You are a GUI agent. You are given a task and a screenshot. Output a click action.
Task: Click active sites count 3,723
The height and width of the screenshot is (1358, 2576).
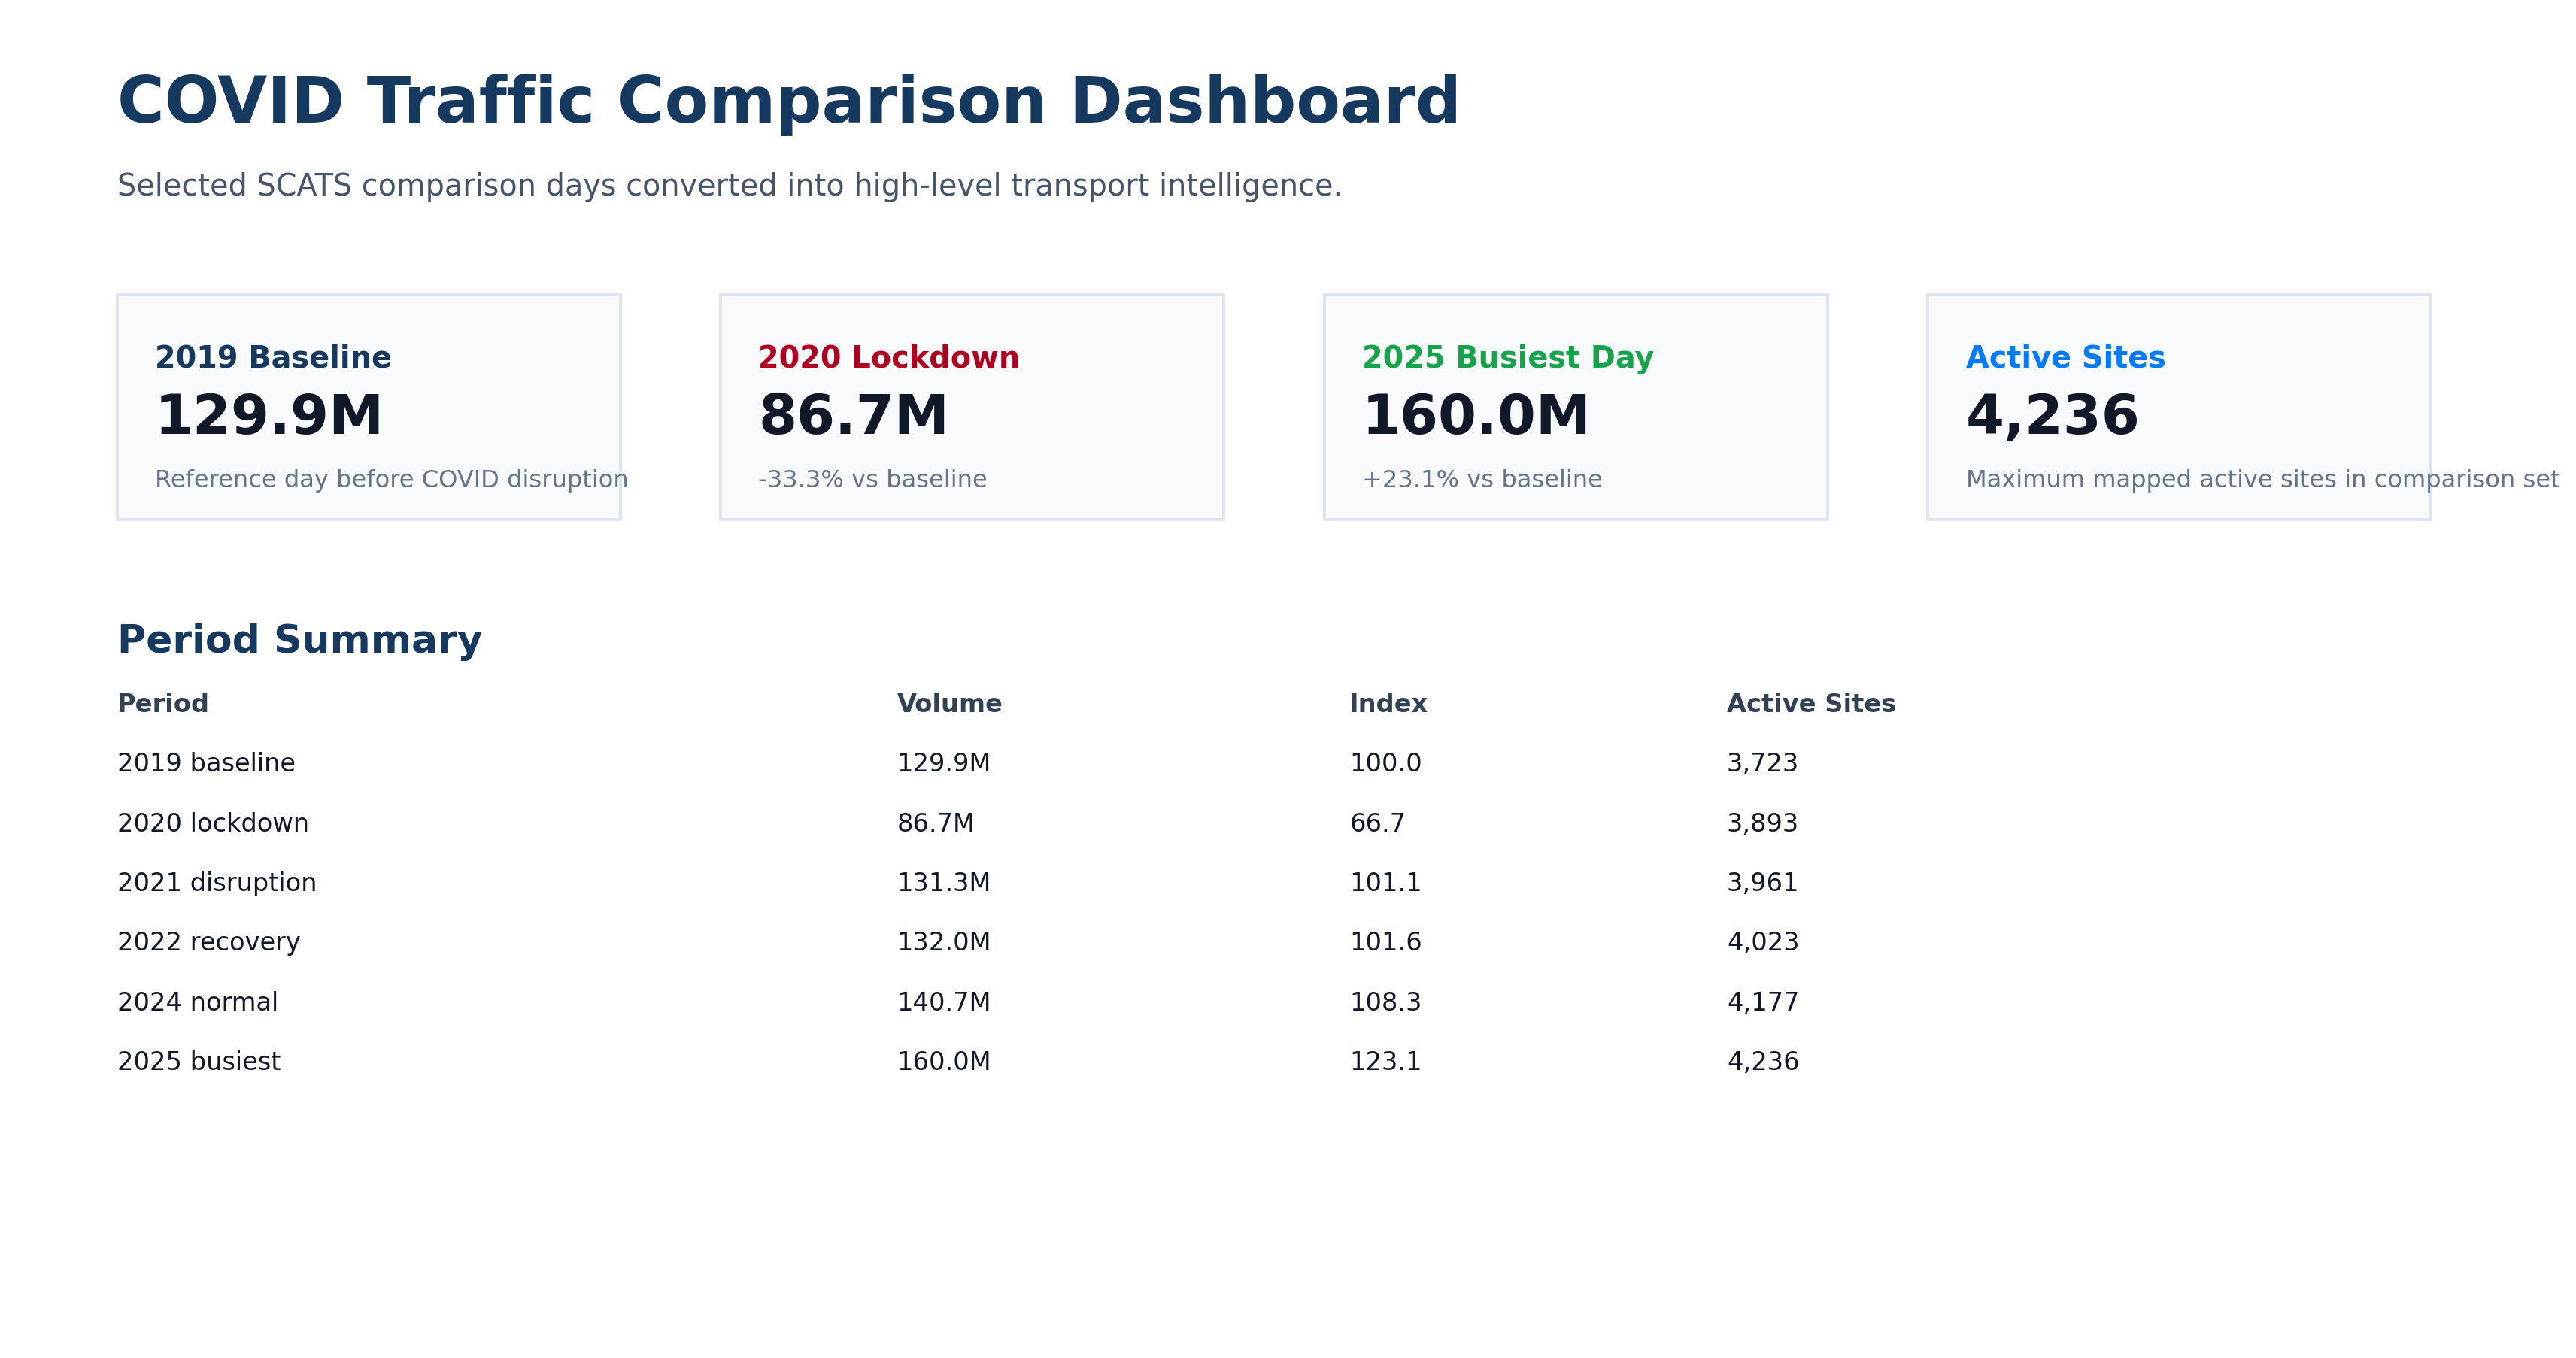1762,764
